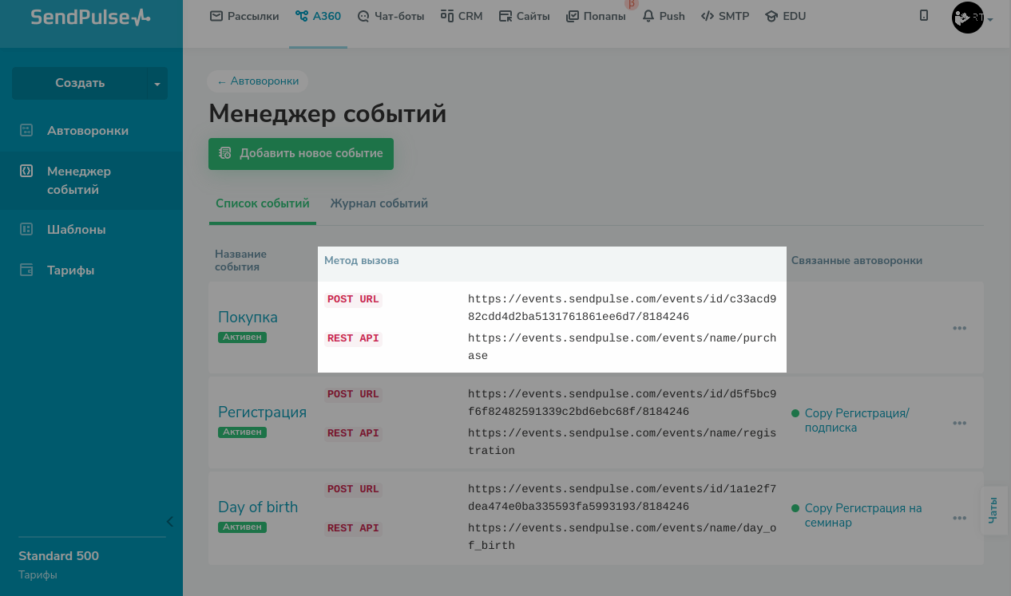Click the Создать button
The image size is (1011, 596).
(x=80, y=83)
